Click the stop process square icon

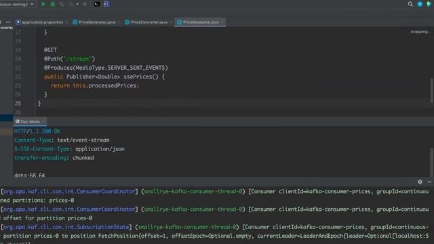point(85,4)
